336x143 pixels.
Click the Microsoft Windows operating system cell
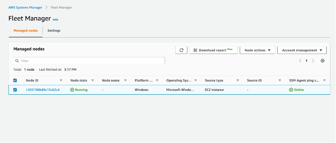[180, 90]
